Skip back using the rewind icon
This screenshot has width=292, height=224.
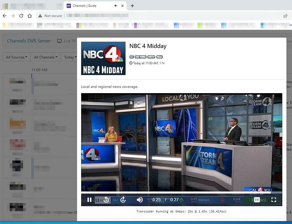click(x=106, y=200)
